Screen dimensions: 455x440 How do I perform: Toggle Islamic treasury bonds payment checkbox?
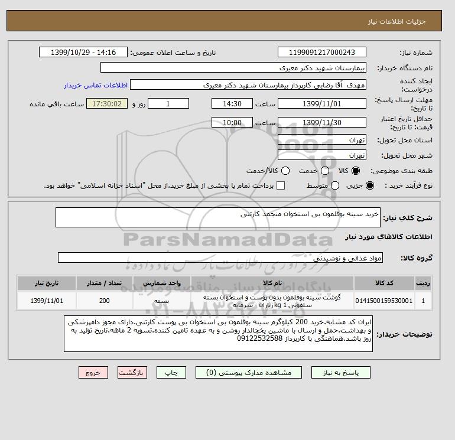click(x=281, y=185)
